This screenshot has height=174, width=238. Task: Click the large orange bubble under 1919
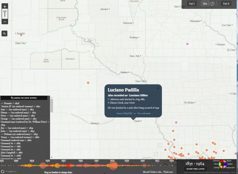pos(113,166)
